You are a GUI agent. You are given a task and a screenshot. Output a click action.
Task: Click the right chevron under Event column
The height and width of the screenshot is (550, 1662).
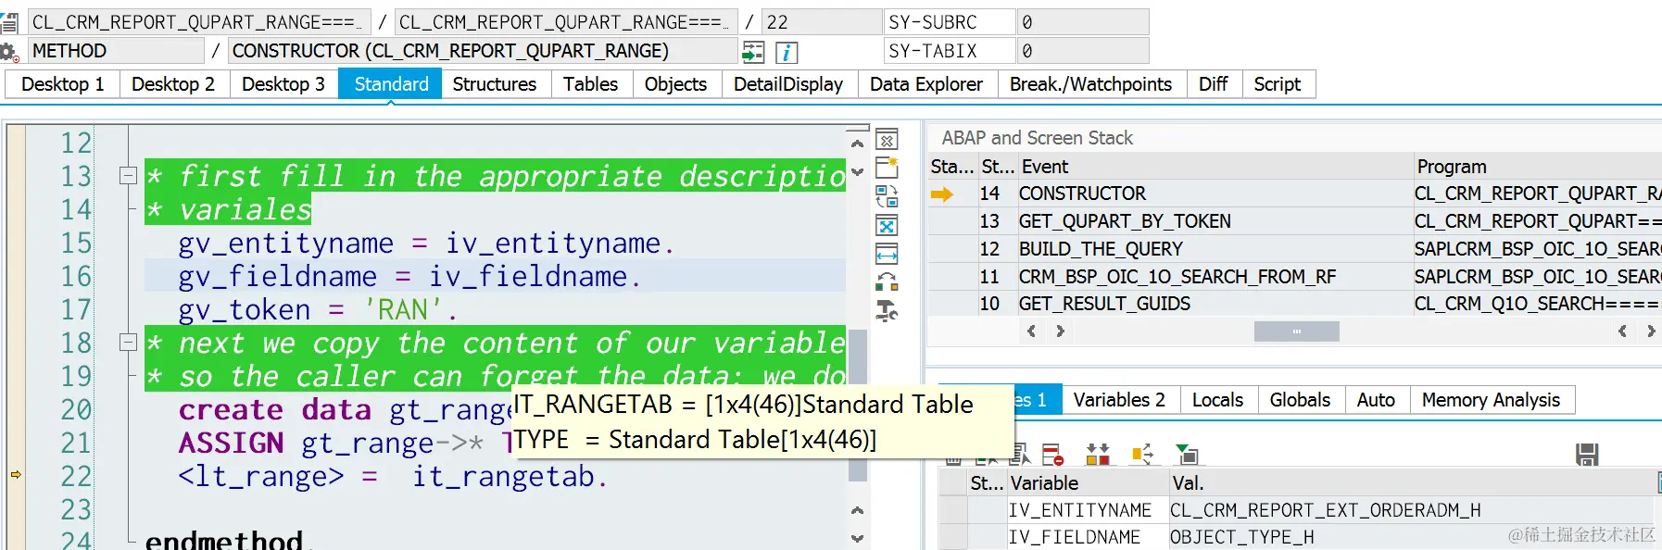coord(1061,331)
